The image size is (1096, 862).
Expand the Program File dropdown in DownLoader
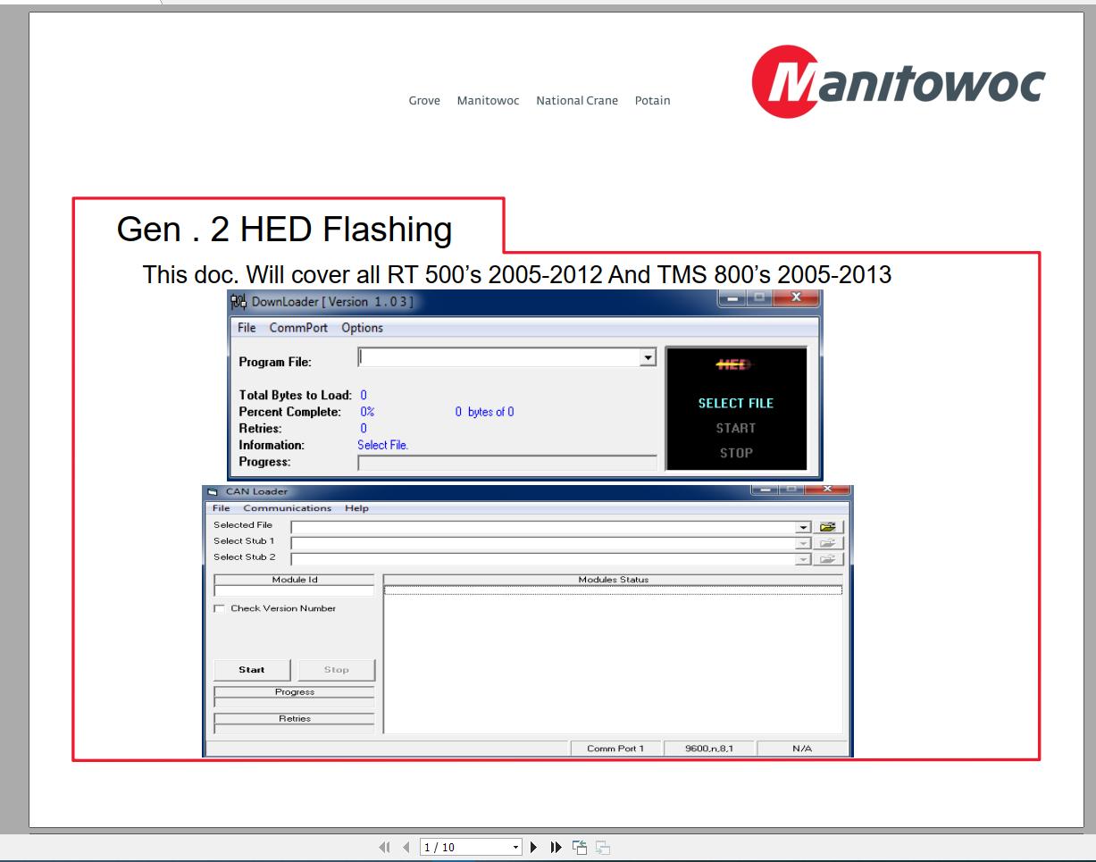click(649, 357)
